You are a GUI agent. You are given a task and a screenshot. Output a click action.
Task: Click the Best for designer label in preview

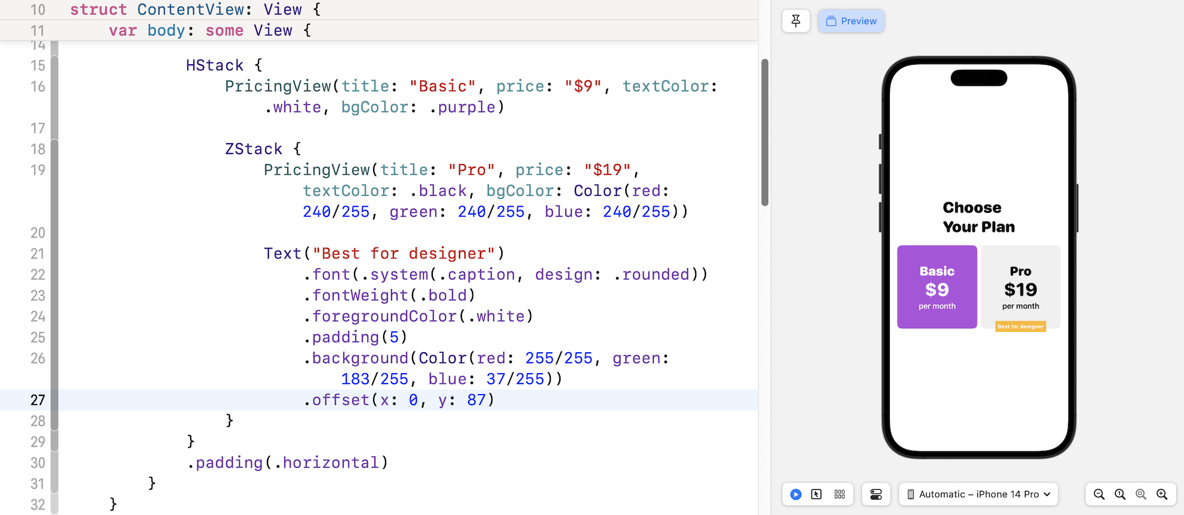coord(1021,326)
